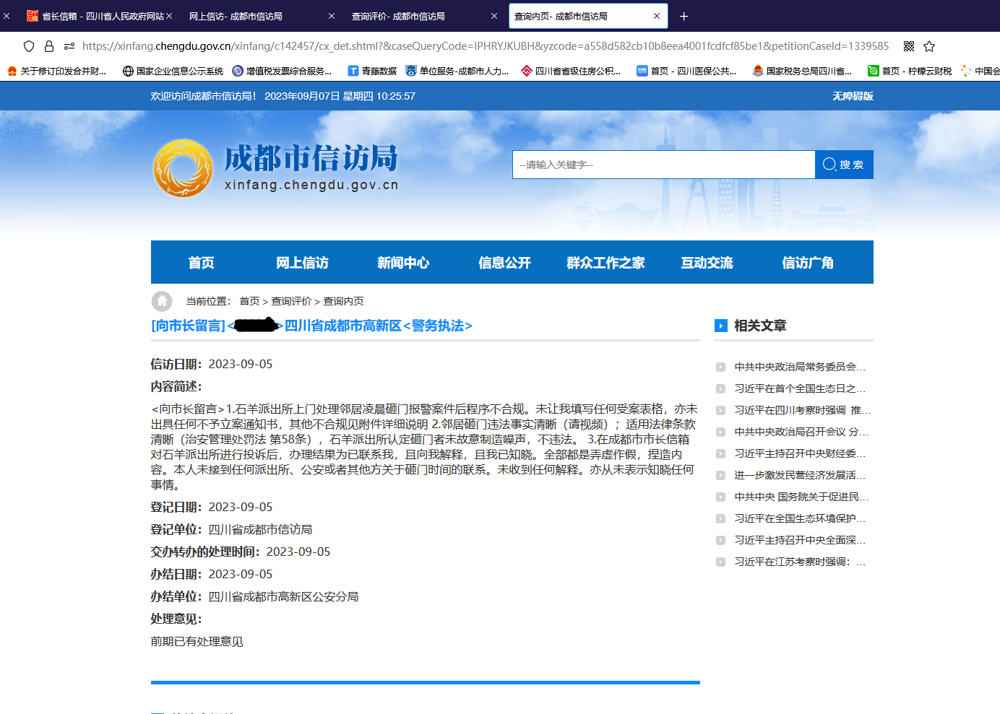Open the QR code icon in address bar
1000x714 pixels.
tap(909, 46)
